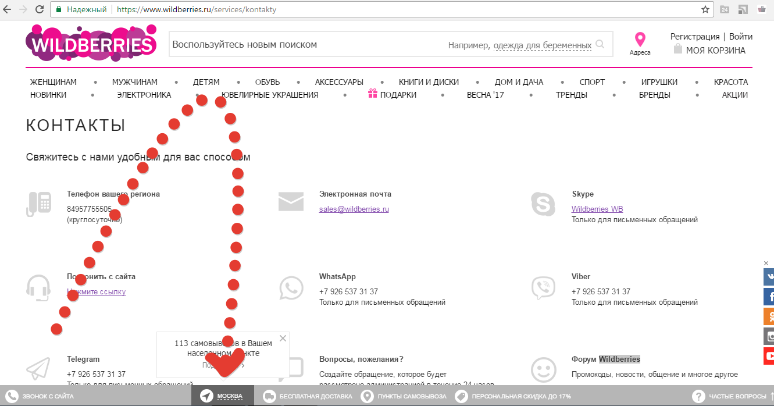Viewport: 774px width, 406px height.
Task: Click the Регистрация link
Action: click(695, 37)
